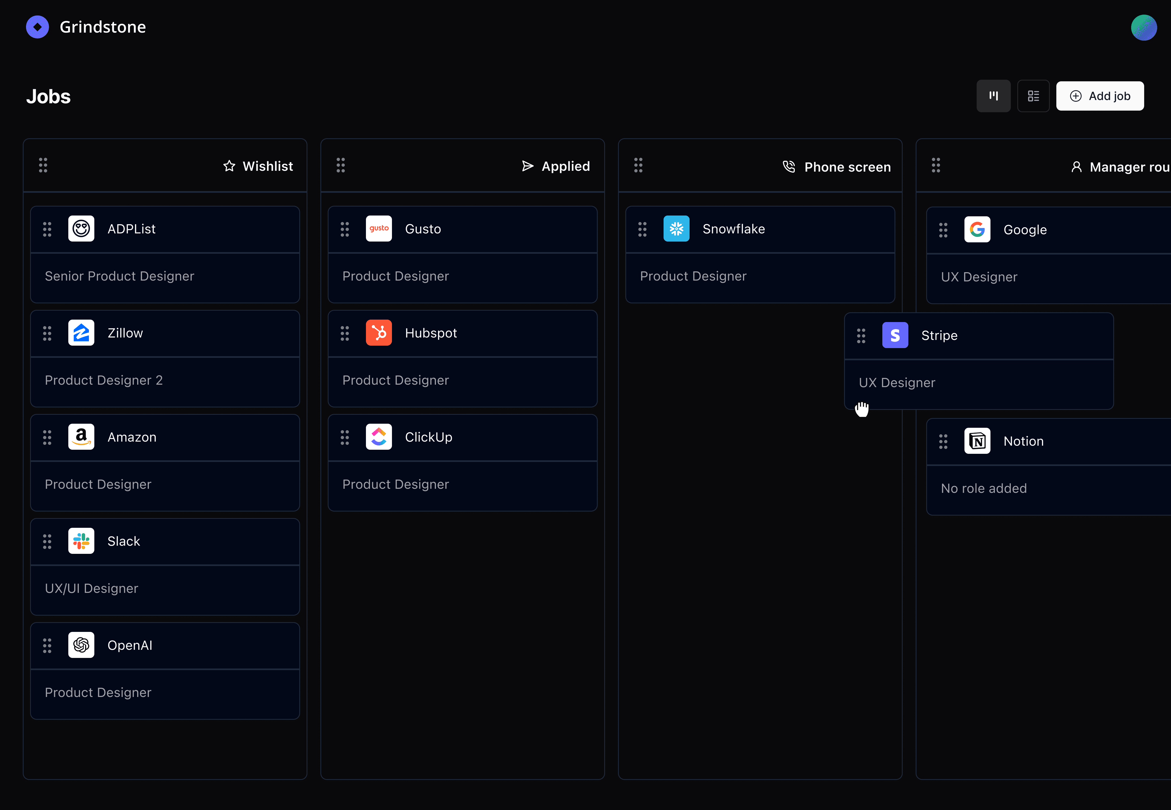Click the Add job button
This screenshot has height=810, width=1171.
coord(1099,96)
